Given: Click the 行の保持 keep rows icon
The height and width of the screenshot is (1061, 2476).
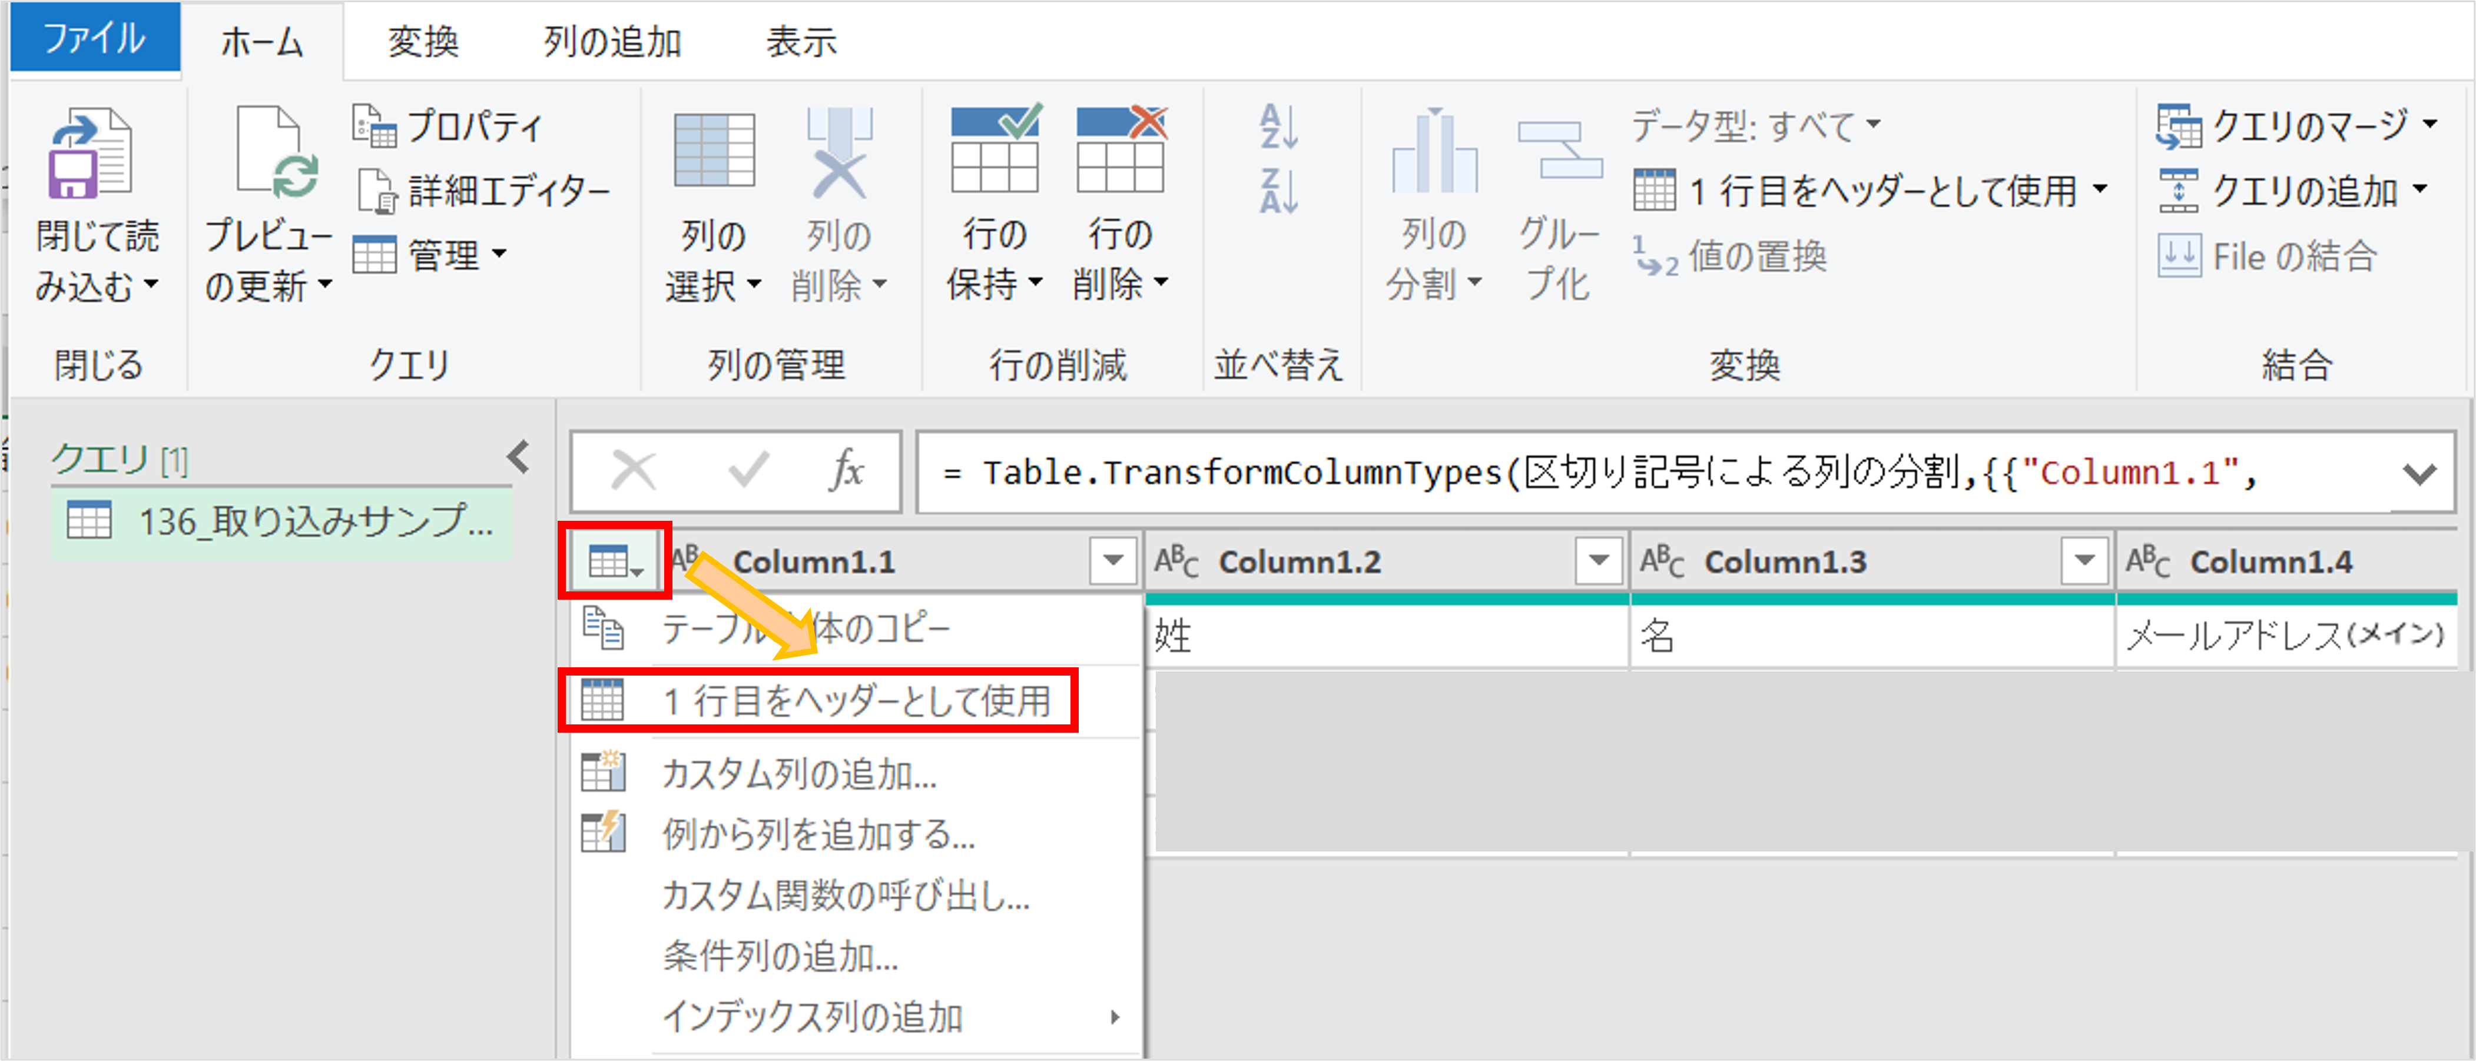Looking at the screenshot, I should 996,149.
